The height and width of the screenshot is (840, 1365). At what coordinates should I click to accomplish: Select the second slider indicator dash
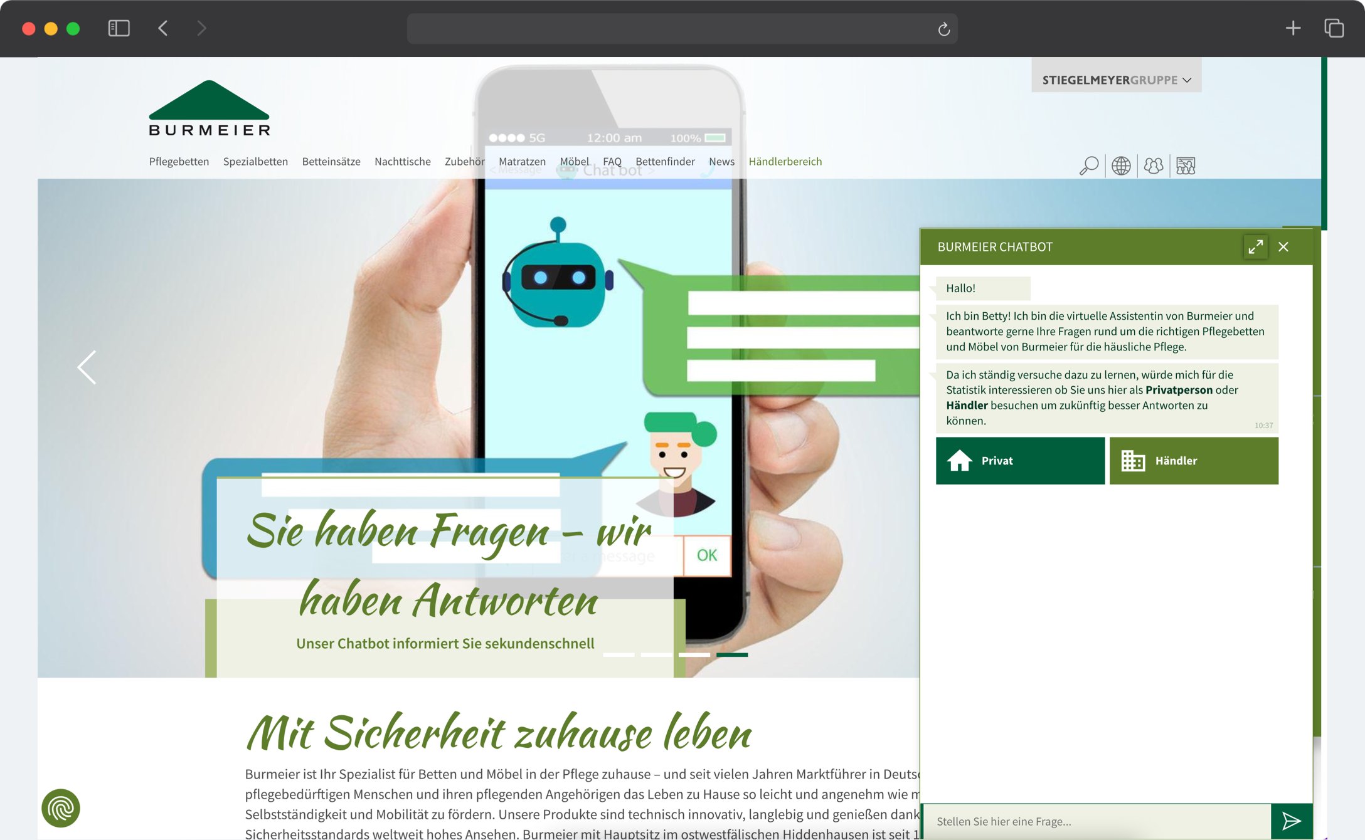656,654
